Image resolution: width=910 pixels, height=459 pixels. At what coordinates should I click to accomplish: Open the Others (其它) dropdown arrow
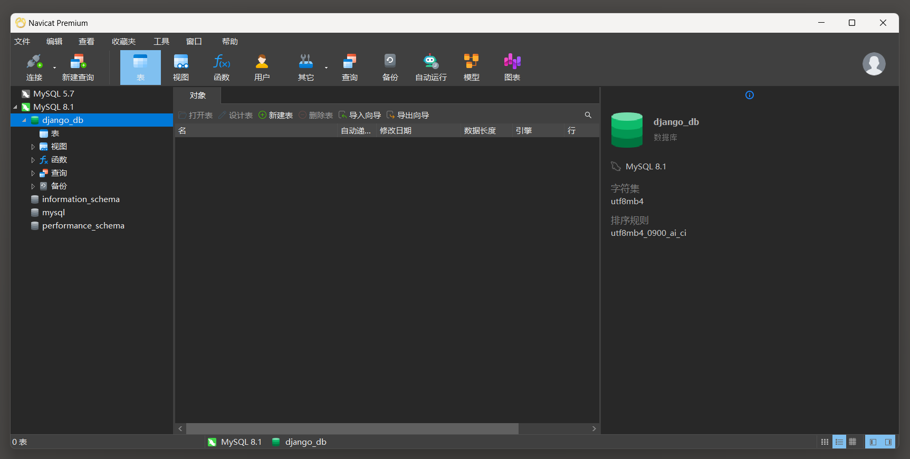point(326,68)
